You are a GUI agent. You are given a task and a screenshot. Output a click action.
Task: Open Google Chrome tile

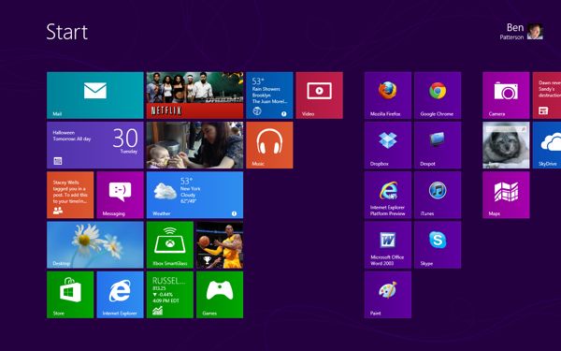coord(438,95)
